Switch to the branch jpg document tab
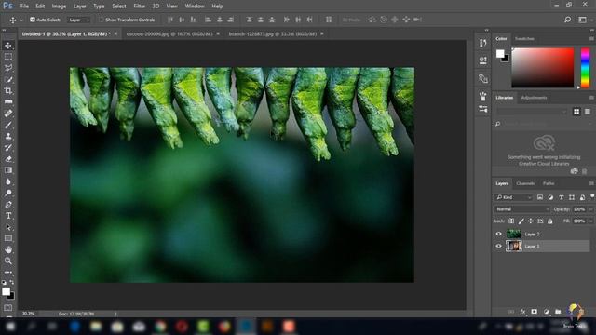This screenshot has height=335, width=596. 273,33
